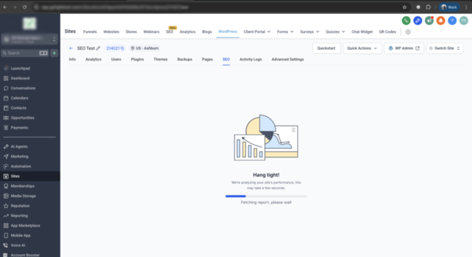Open the Quick Actions dropdown
This screenshot has height=257, width=472.
[362, 48]
